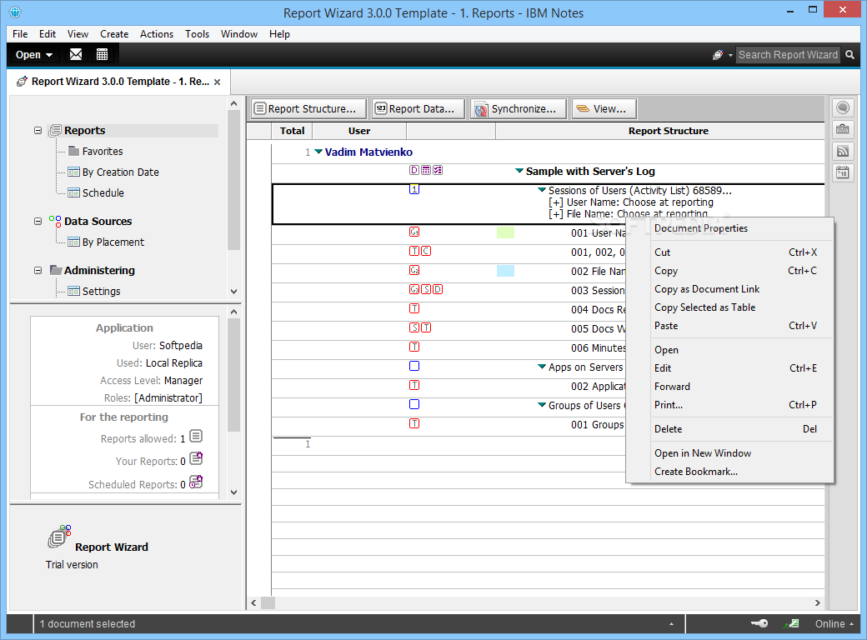Open the Open dropdown button
The width and height of the screenshot is (867, 640).
click(33, 55)
